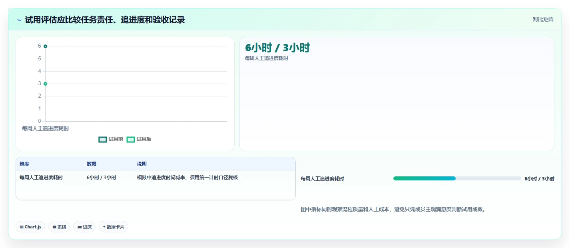Click the progress value 6小时 / 3小时
This screenshot has height=248, width=570.
(x=539, y=179)
